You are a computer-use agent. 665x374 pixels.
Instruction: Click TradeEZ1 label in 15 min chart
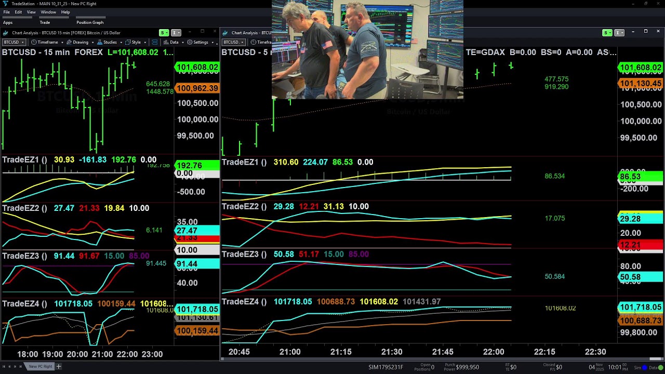tap(24, 160)
